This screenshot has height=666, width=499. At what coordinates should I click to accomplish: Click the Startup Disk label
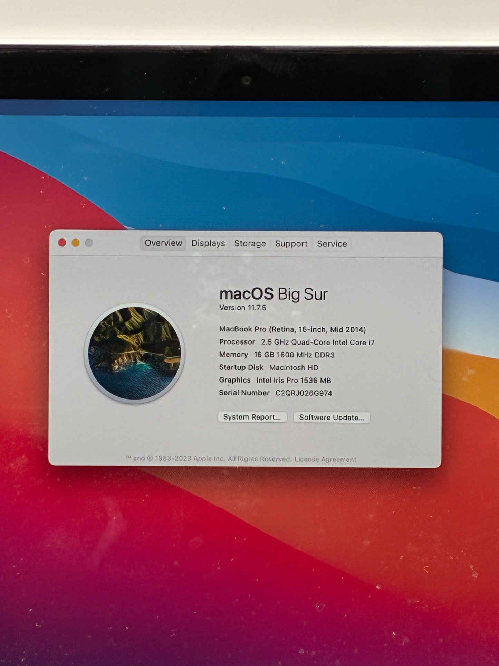241,367
